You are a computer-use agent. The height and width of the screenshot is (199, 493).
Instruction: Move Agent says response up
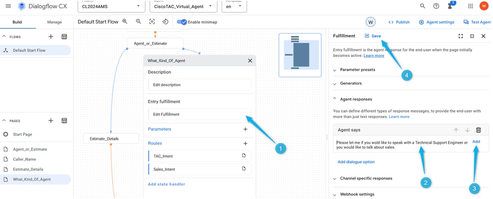456,130
